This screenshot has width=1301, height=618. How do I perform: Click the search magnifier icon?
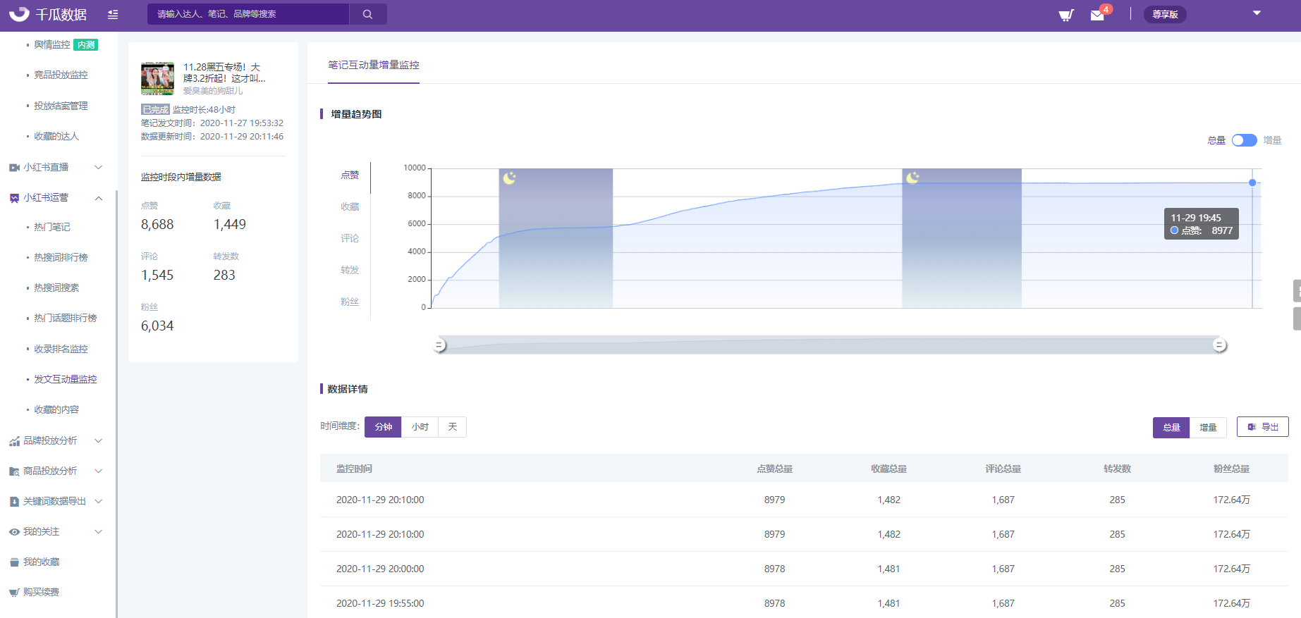367,14
